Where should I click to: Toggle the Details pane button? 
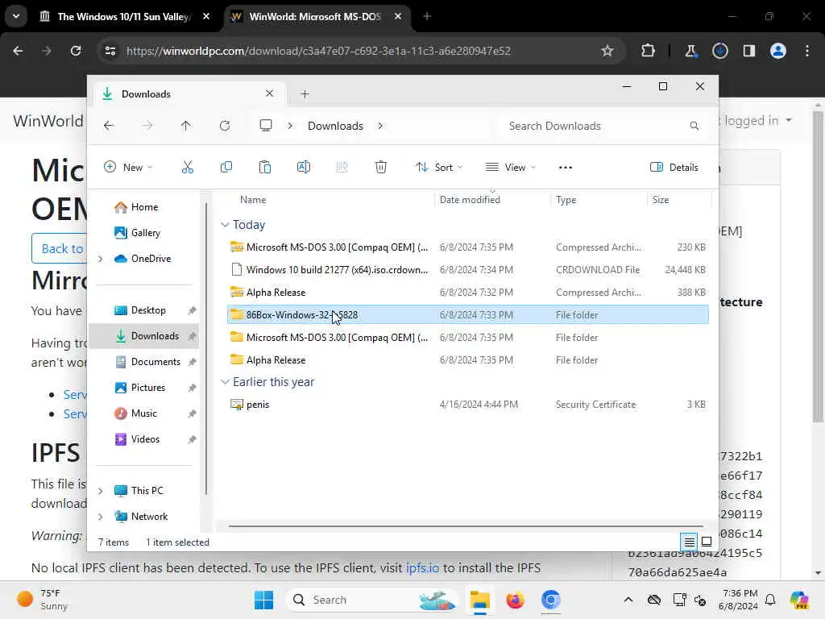pyautogui.click(x=674, y=168)
